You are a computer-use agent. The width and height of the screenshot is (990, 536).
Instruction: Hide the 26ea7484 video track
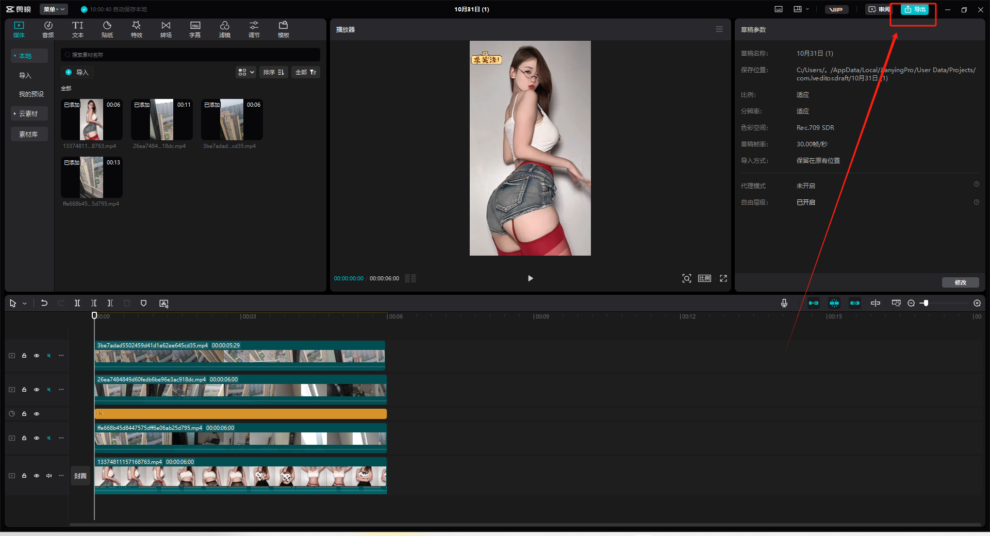(37, 390)
